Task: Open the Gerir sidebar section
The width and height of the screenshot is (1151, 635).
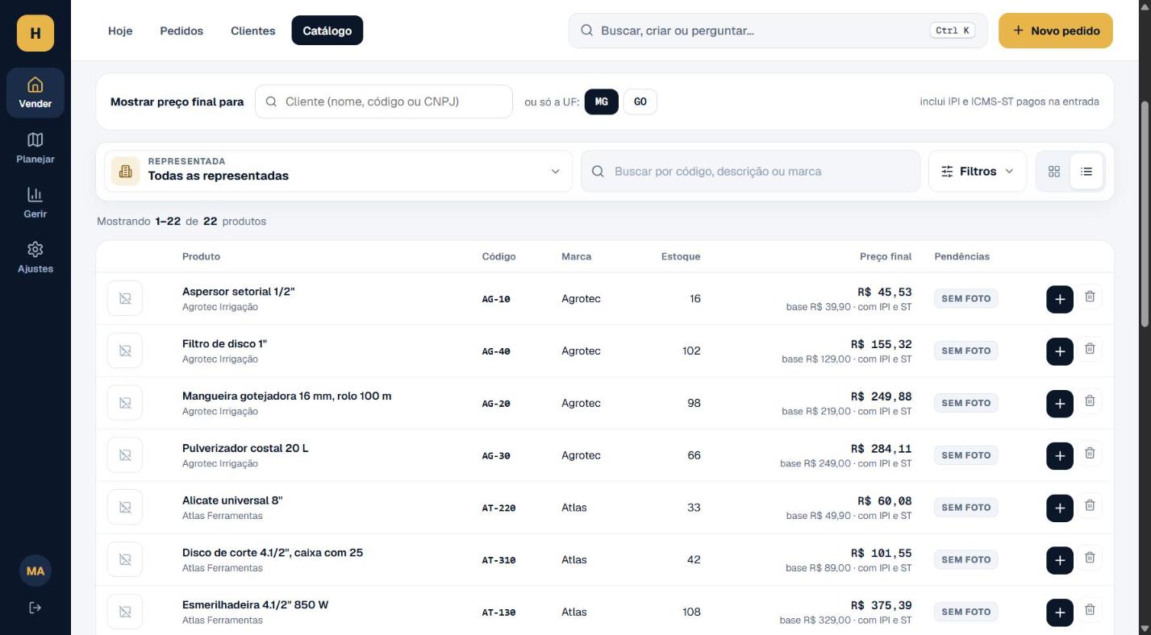Action: click(x=35, y=203)
